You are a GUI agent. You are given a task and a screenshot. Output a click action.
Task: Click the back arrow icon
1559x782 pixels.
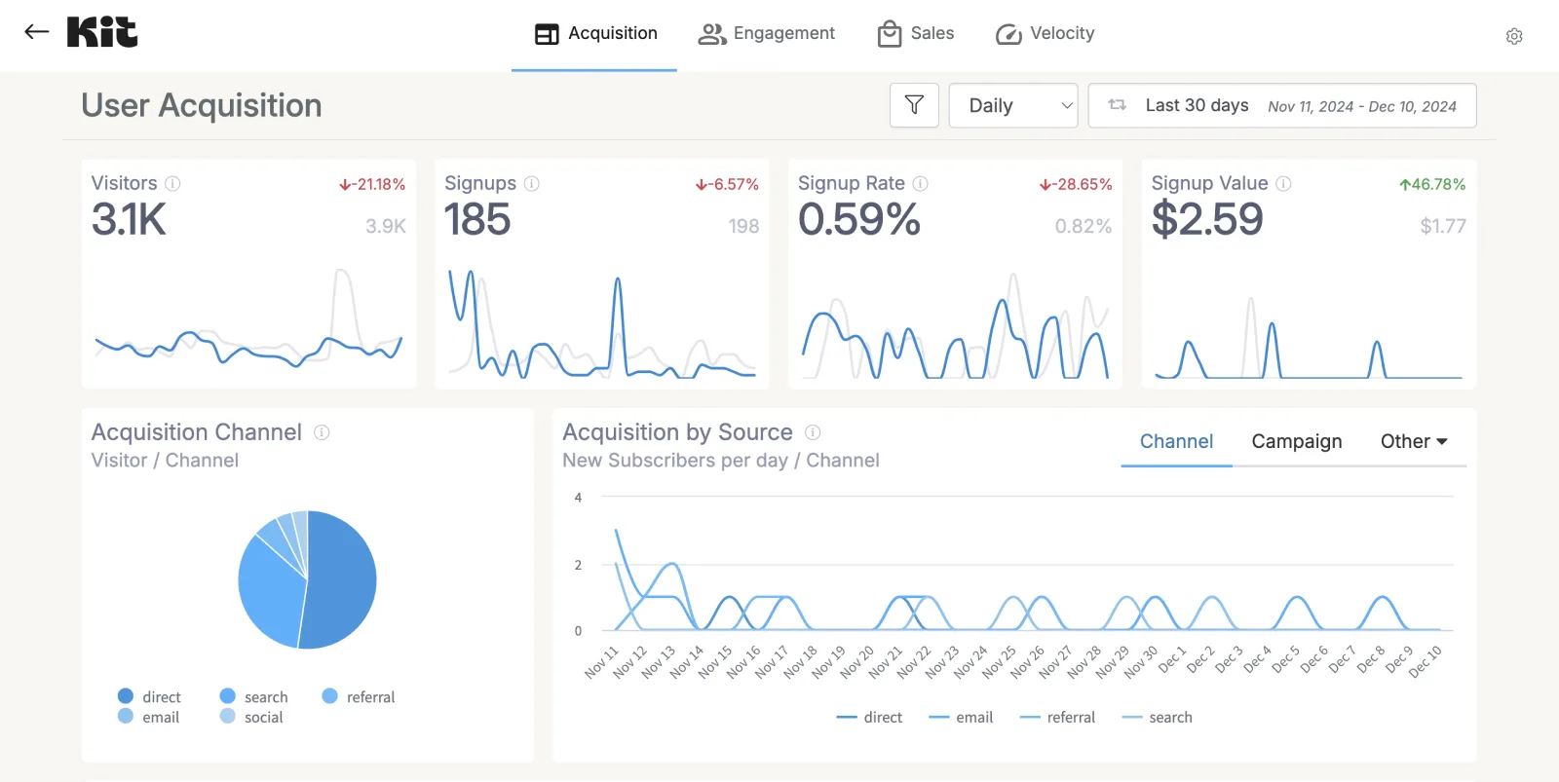click(36, 32)
